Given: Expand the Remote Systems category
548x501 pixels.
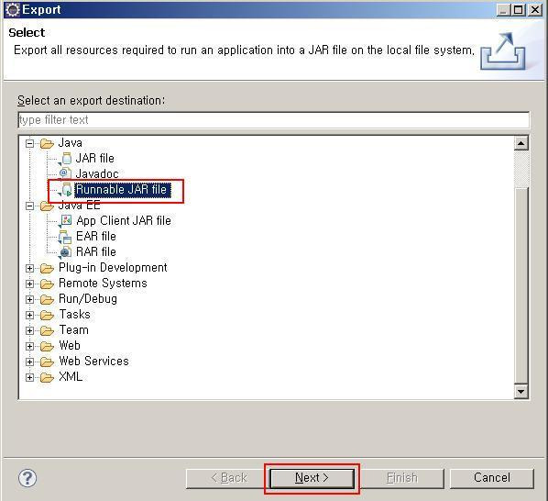Looking at the screenshot, I should (x=30, y=284).
